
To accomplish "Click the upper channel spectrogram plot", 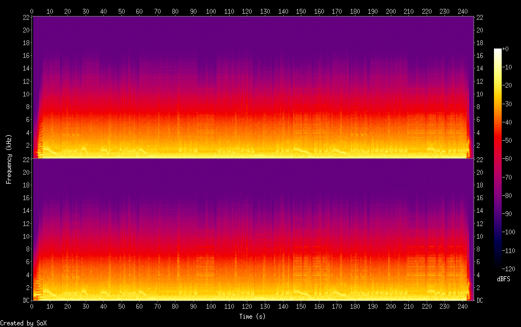I will [x=253, y=87].
